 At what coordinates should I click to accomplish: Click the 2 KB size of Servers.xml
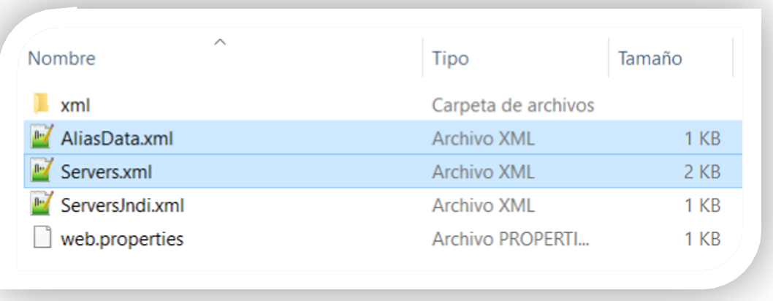tap(702, 172)
